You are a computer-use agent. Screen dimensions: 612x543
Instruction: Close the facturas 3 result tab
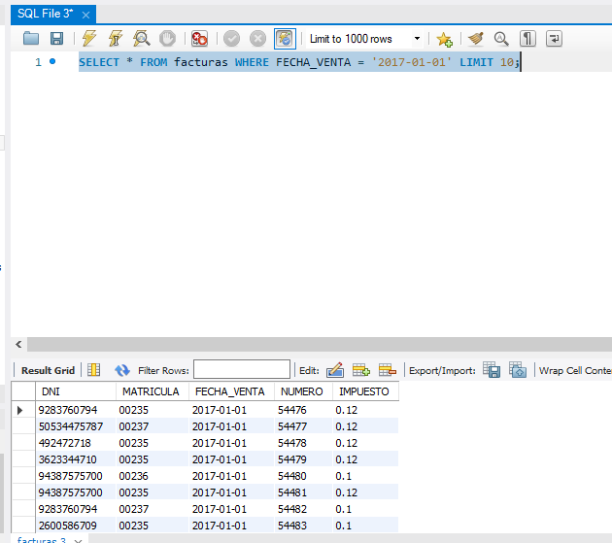tap(78, 541)
